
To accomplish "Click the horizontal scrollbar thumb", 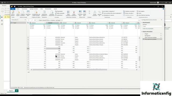I will tap(70, 70).
